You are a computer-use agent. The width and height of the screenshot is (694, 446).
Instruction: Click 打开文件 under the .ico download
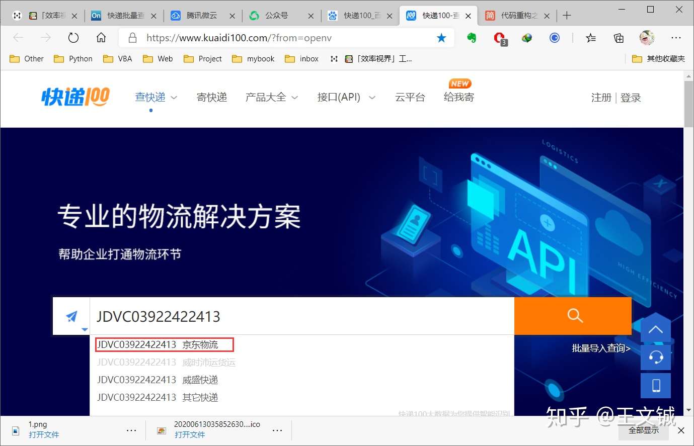190,435
